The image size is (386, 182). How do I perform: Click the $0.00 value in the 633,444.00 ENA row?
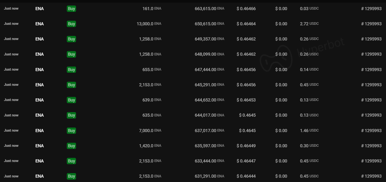(281, 161)
